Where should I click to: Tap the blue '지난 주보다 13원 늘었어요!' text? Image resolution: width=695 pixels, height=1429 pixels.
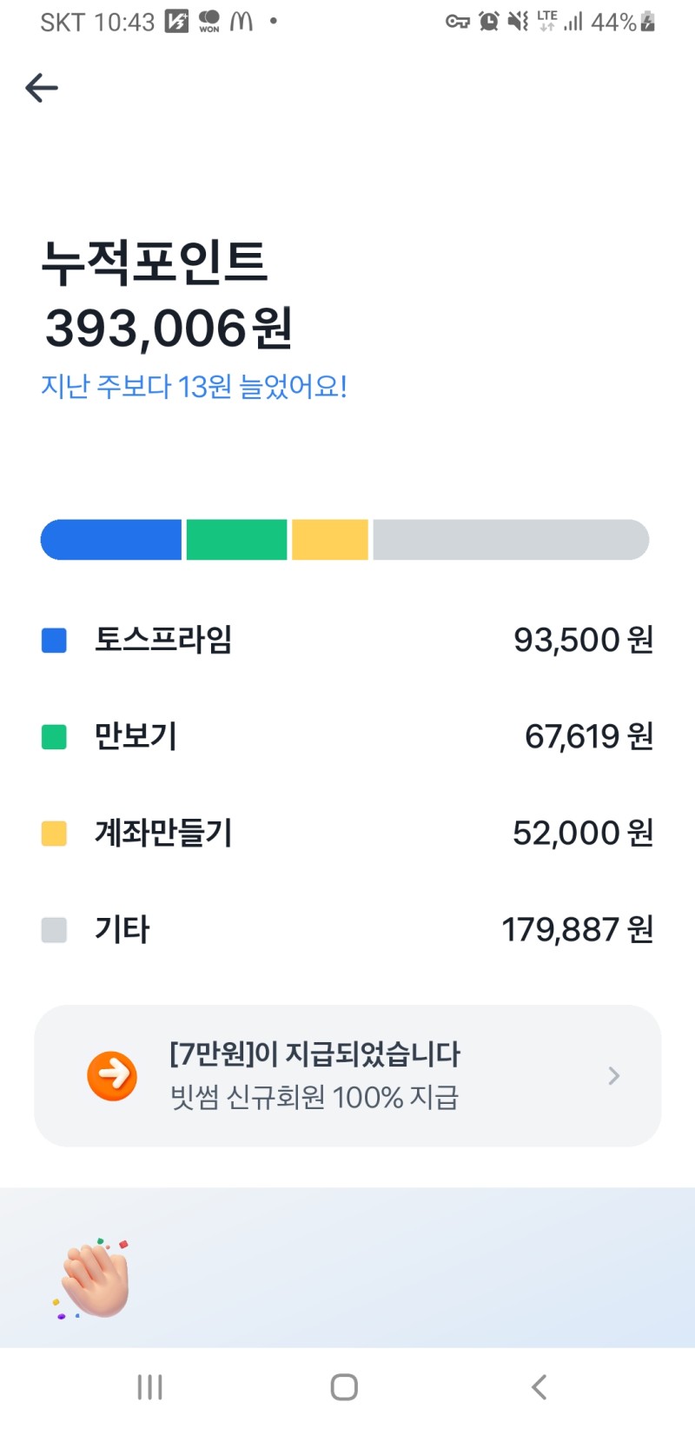(x=194, y=387)
